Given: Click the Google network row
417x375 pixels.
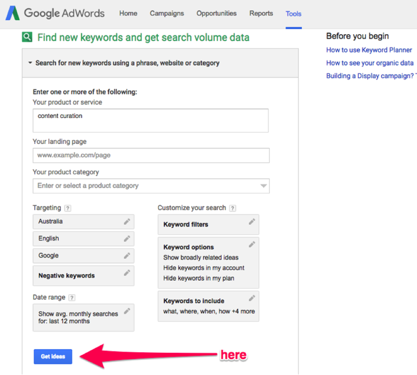Looking at the screenshot, I should coord(83,256).
